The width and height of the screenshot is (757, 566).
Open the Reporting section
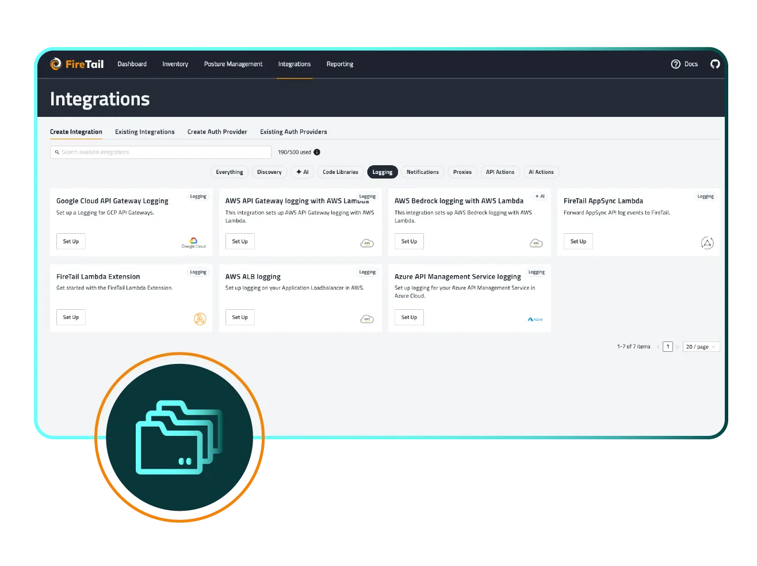pyautogui.click(x=340, y=64)
